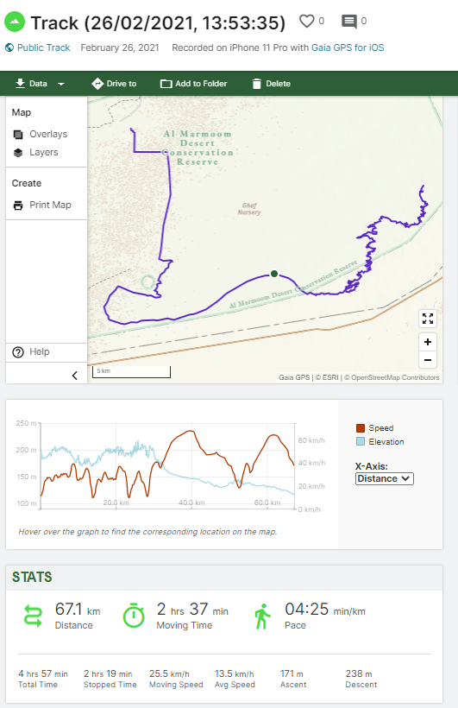Viewport: 458px width, 708px height.
Task: Choose Add to Folder
Action: pyautogui.click(x=193, y=84)
